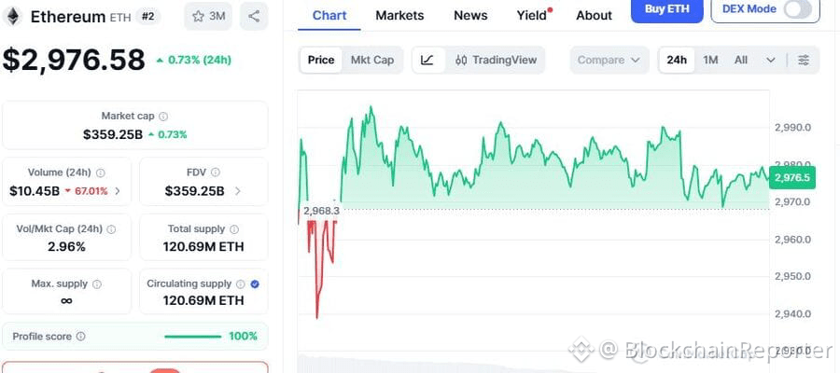Open TradingView candlestick chart view
The height and width of the screenshot is (373, 840).
496,60
